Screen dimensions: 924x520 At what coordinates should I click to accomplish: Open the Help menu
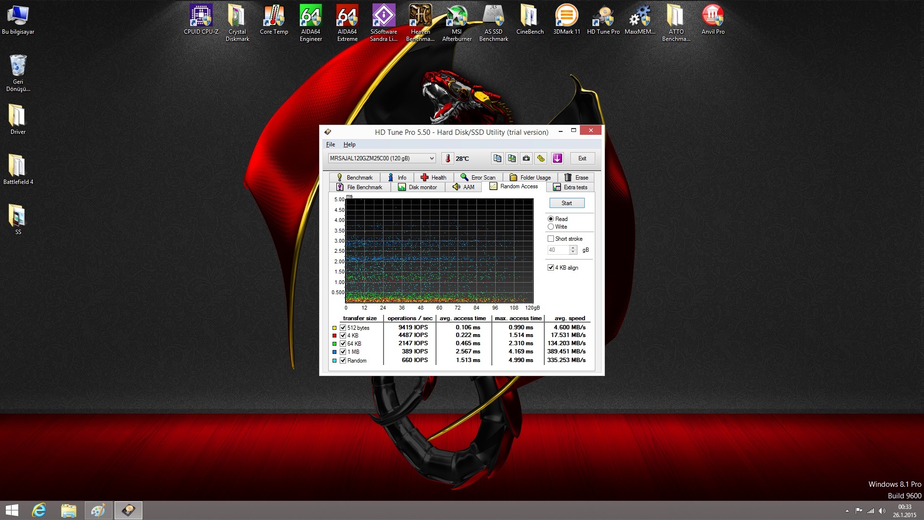[x=349, y=144]
